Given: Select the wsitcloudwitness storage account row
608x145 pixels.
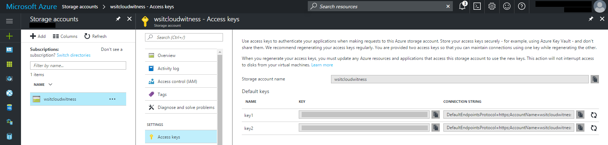Looking at the screenshot, I should [78, 99].
